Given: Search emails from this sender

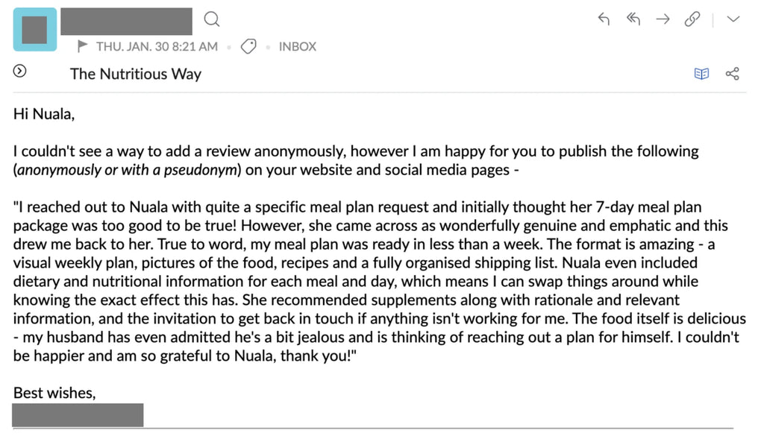Looking at the screenshot, I should pos(212,19).
